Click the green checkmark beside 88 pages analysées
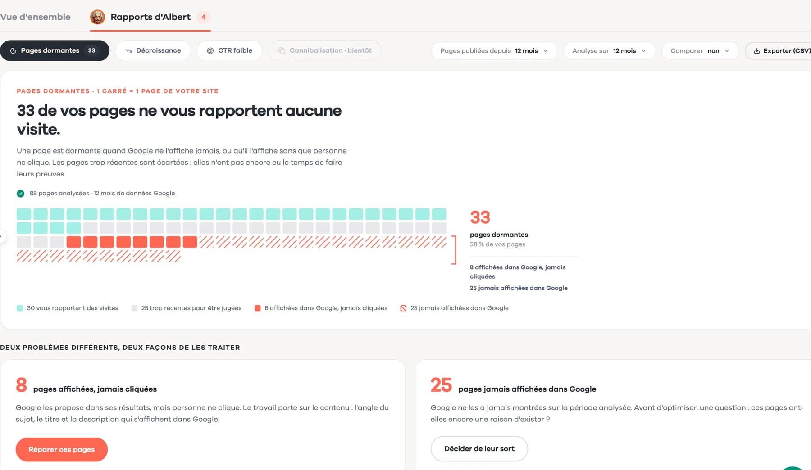This screenshot has height=470, width=811. tap(21, 194)
